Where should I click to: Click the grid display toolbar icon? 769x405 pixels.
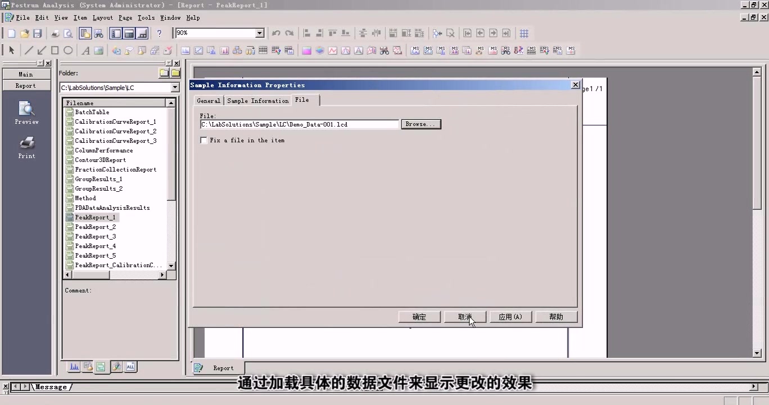pos(524,33)
